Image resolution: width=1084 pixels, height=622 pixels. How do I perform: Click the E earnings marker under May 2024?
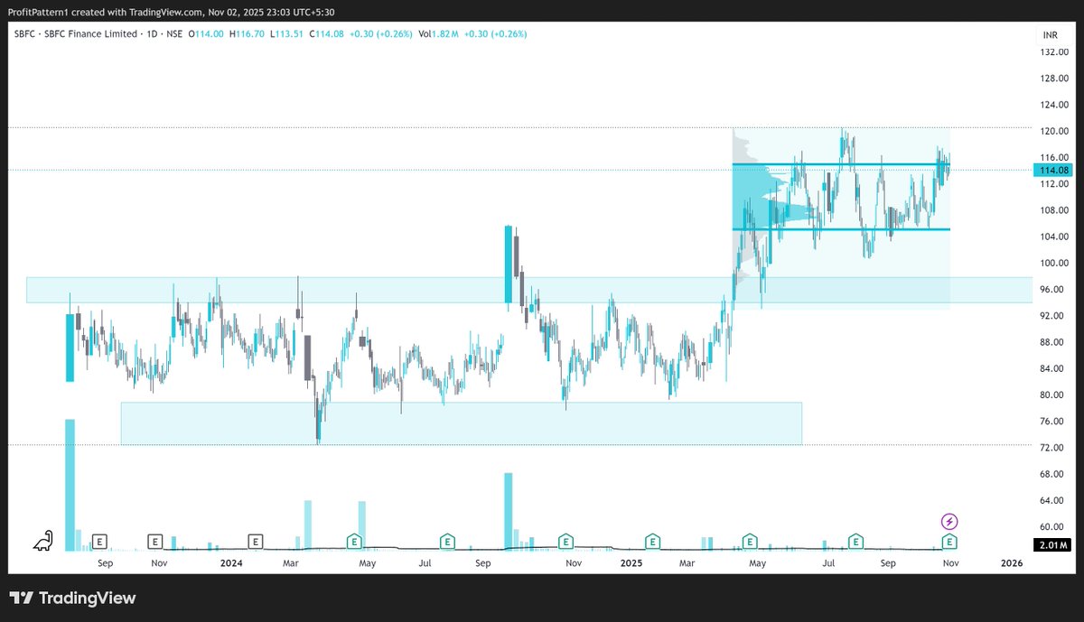(x=352, y=542)
